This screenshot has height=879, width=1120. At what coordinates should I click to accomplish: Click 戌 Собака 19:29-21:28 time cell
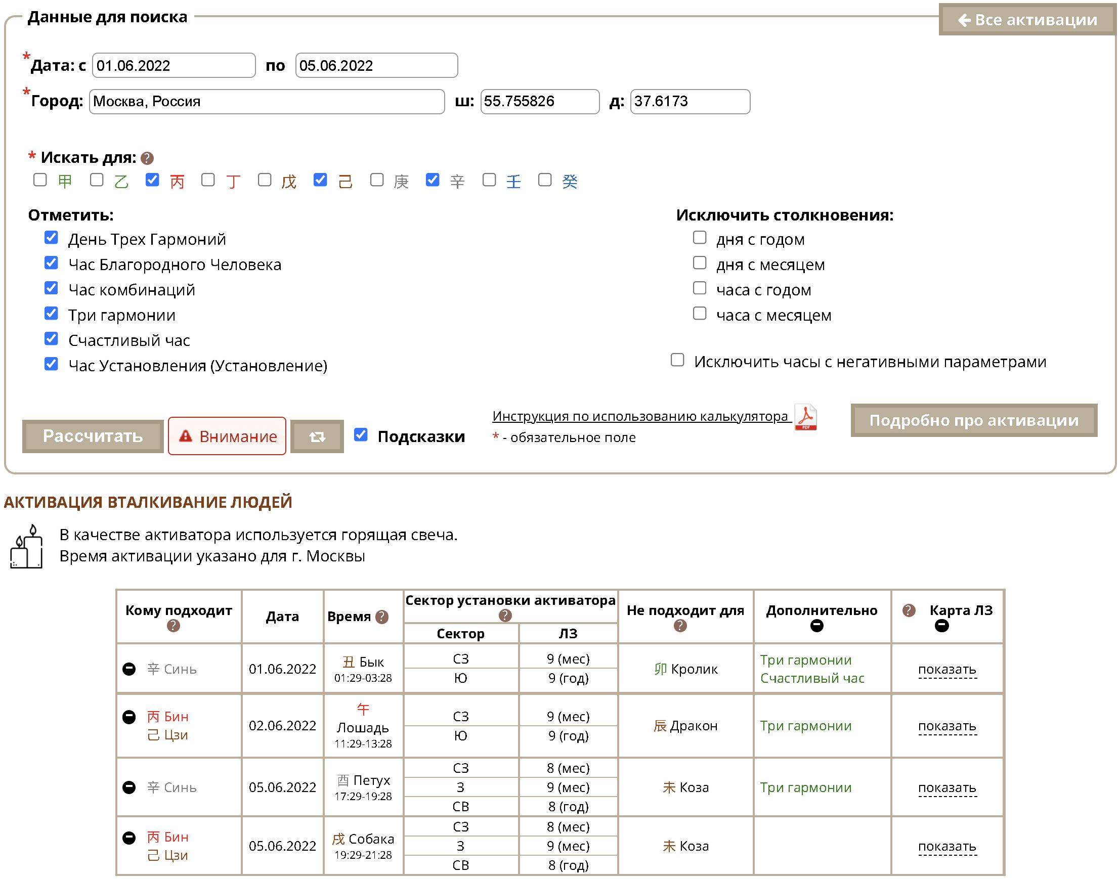pyautogui.click(x=363, y=847)
